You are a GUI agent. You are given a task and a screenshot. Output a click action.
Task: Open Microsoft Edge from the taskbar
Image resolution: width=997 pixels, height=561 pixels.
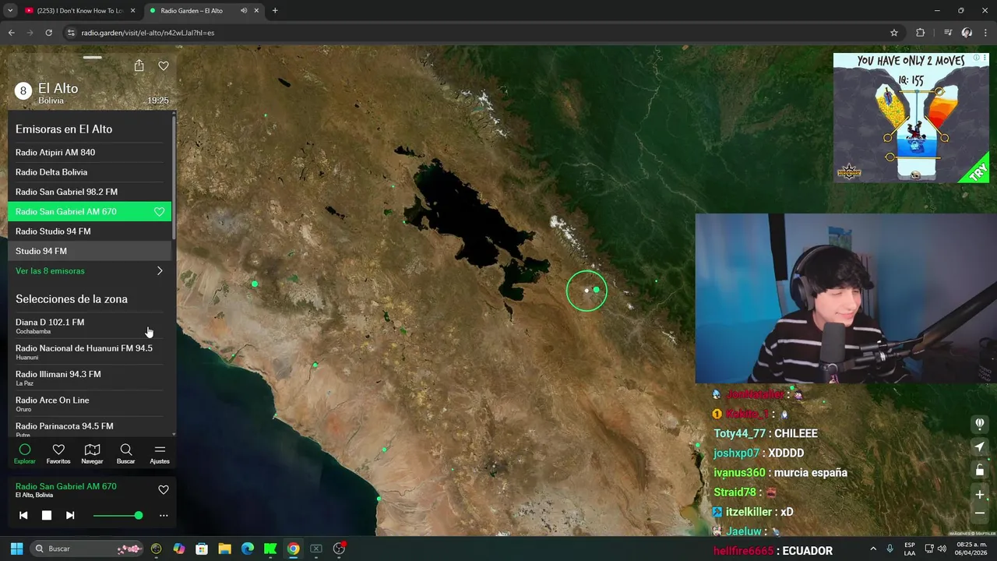click(248, 549)
